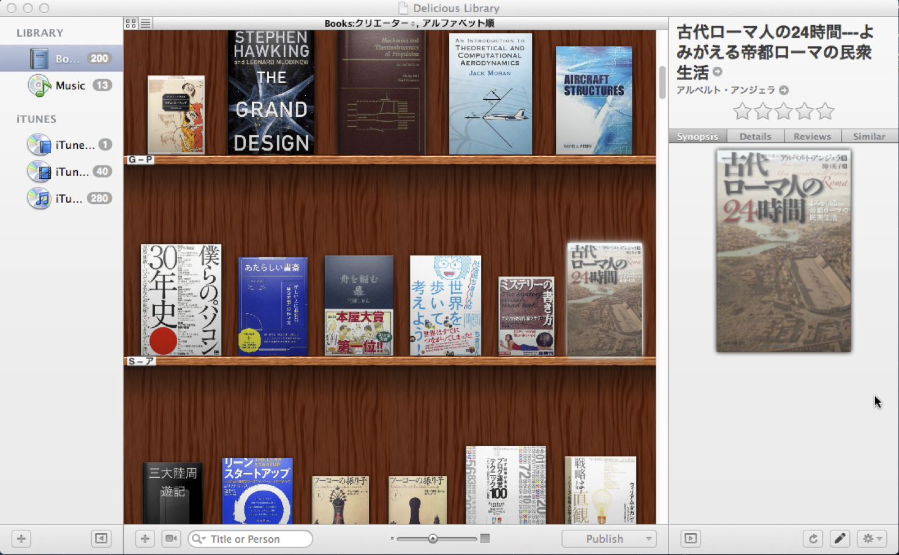Click arrow link beside book title
899x555 pixels.
click(718, 72)
